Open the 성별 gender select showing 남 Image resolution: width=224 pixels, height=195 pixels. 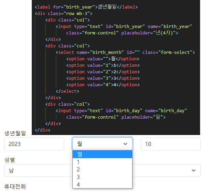coord(102,170)
